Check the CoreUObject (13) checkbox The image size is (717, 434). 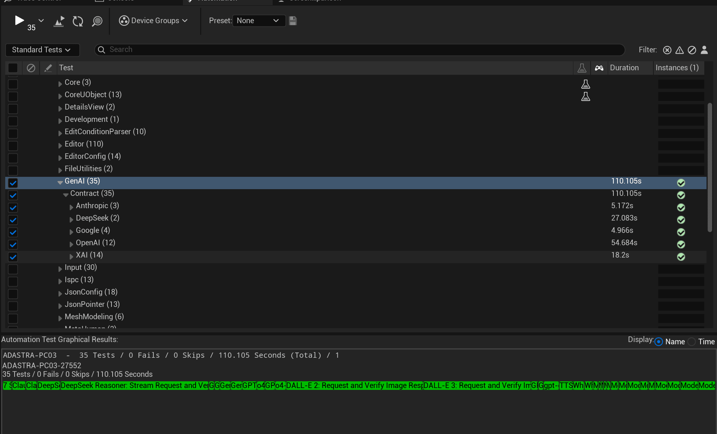pyautogui.click(x=13, y=96)
